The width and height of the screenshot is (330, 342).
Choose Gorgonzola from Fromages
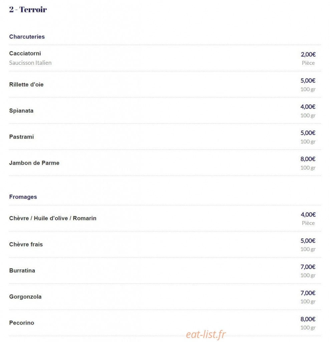tap(25, 297)
